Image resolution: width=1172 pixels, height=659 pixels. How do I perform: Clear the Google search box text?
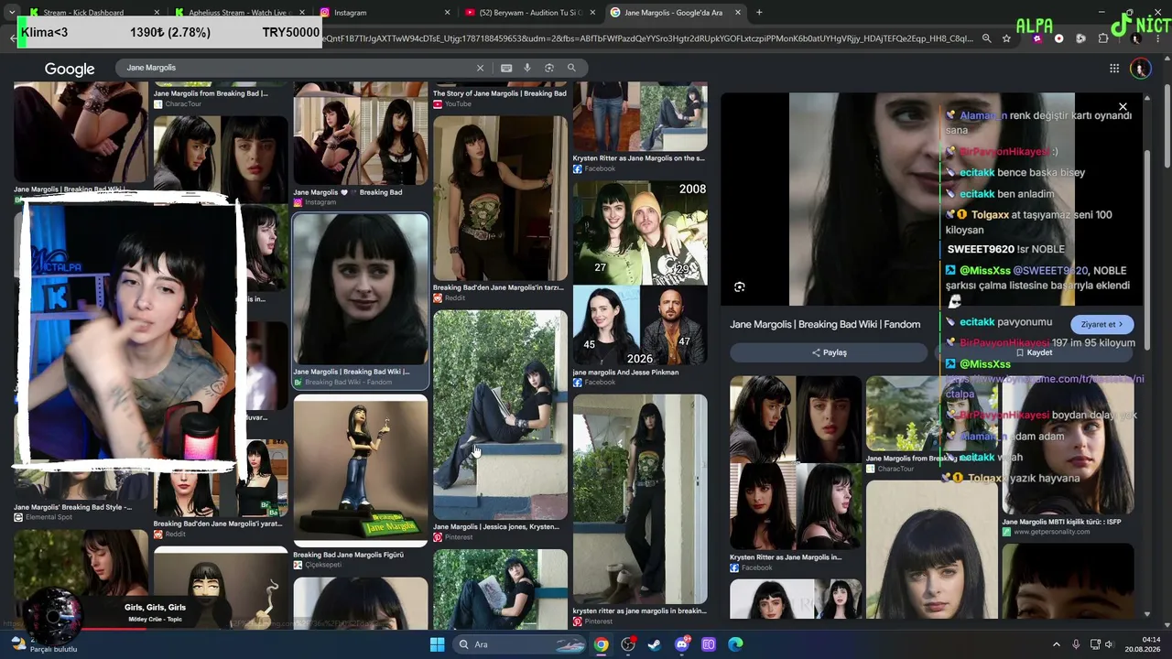pos(480,68)
